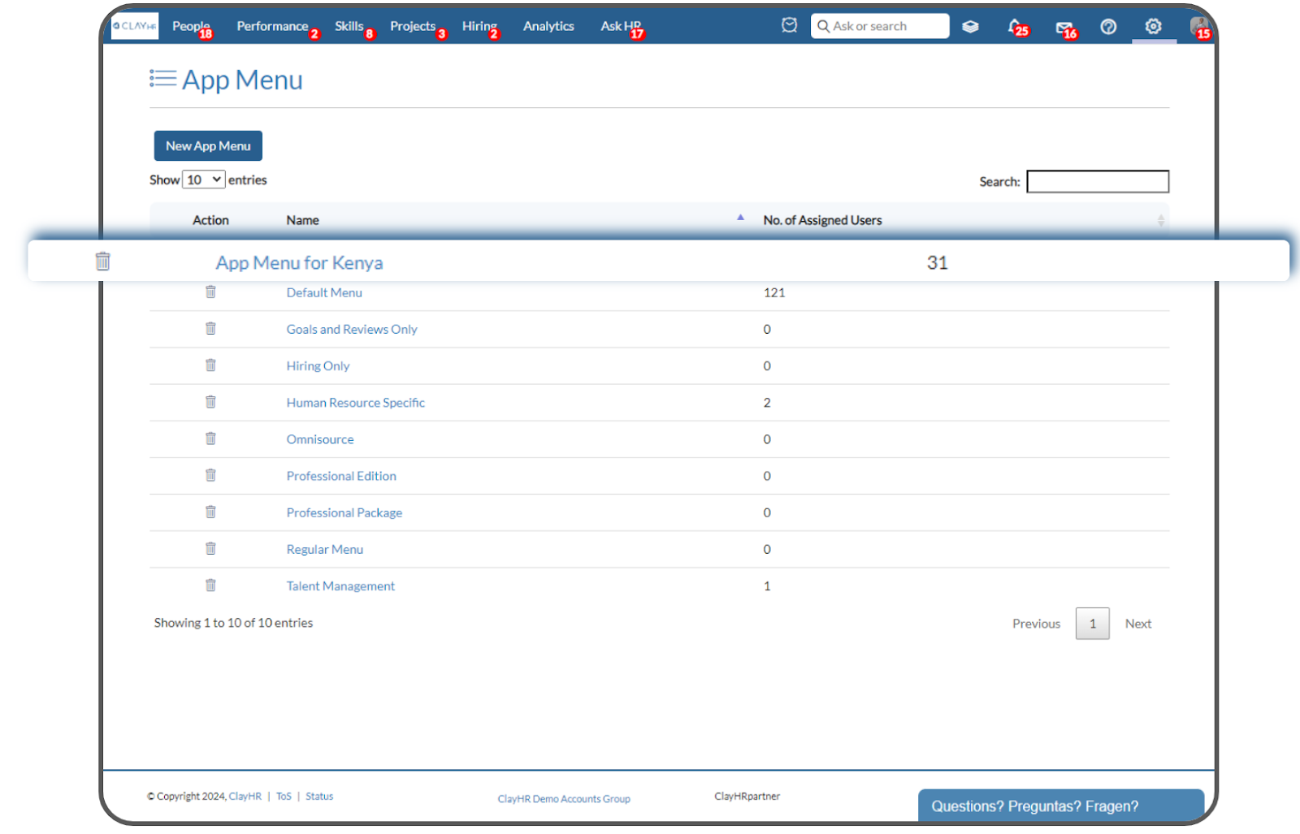Open the ClayHR footer link
This screenshot has height=834, width=1300.
[245, 796]
